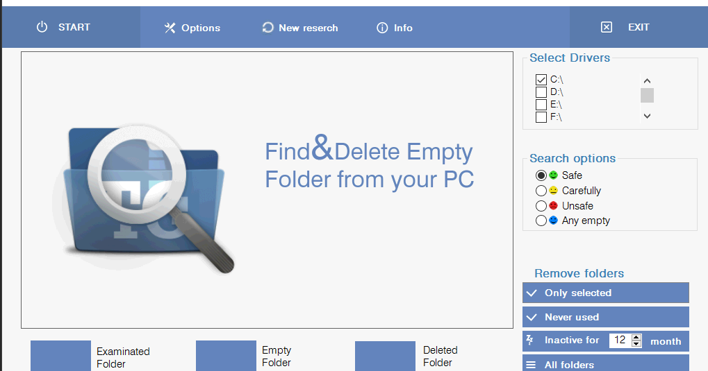Click the START button

pos(71,27)
